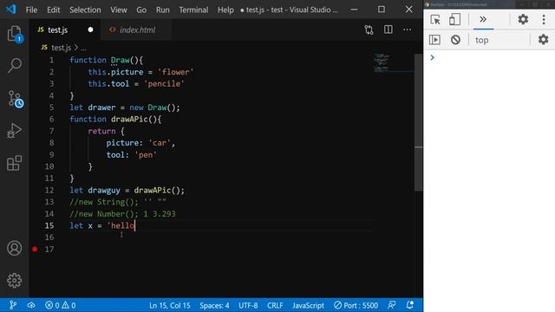This screenshot has width=555, height=312.
Task: Toggle device toolbar in DevTools
Action: [x=454, y=19]
